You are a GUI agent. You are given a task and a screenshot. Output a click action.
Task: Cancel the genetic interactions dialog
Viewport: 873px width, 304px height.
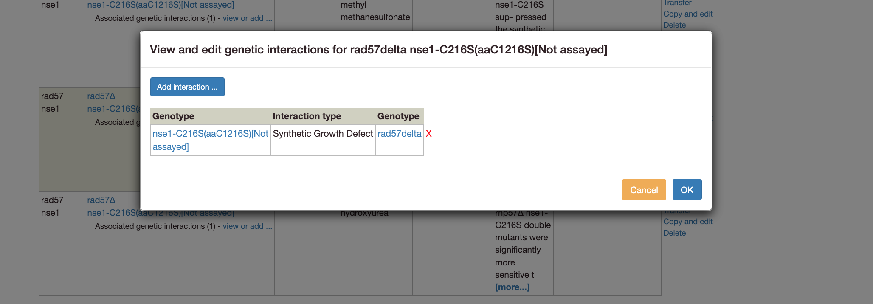coord(644,189)
